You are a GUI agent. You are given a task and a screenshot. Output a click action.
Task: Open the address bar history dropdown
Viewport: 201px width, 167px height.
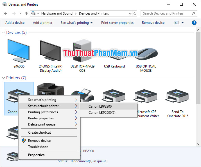tap(130, 13)
